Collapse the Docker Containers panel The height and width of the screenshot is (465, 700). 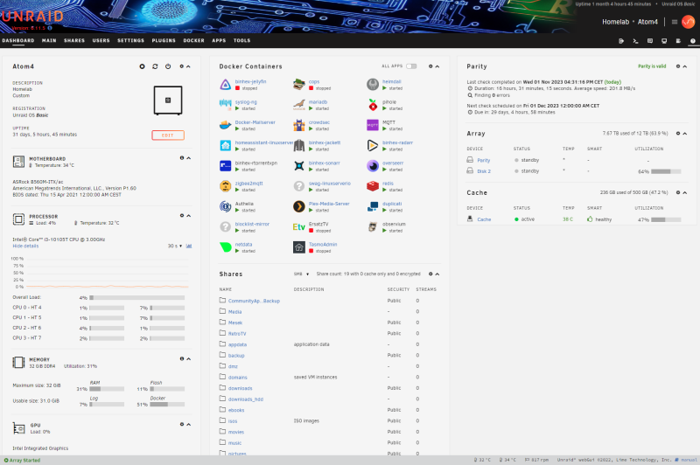437,66
